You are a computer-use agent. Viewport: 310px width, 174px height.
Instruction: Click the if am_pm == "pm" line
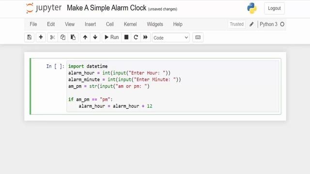click(91, 100)
